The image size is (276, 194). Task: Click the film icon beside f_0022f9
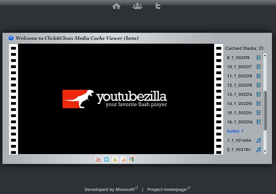click(x=259, y=85)
